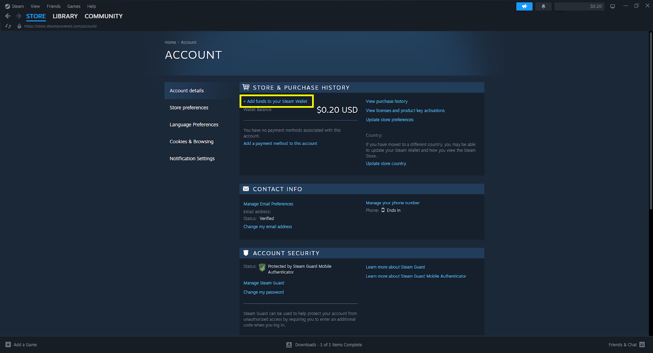Click the Protected by Steam Guard status text
Viewport: 653px width, 353px height.
pyautogui.click(x=300, y=269)
